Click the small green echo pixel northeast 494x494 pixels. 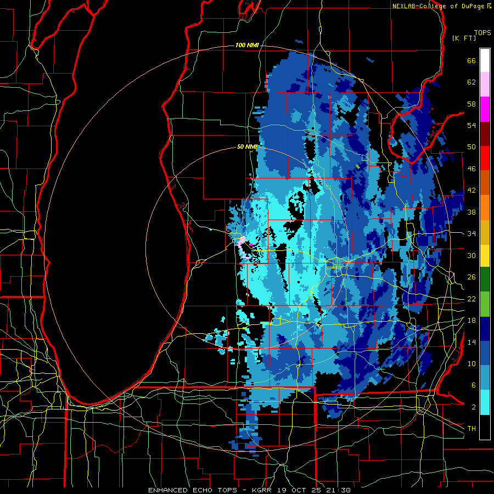click(x=357, y=166)
